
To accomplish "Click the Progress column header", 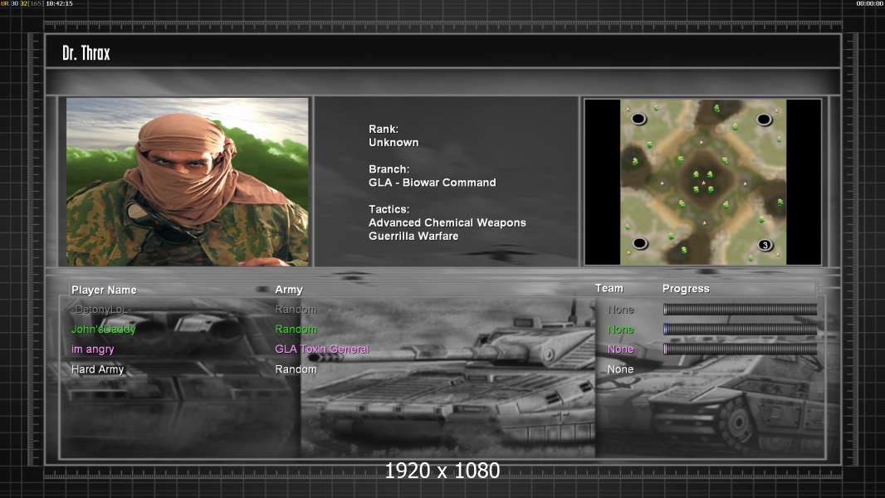I will pyautogui.click(x=686, y=289).
